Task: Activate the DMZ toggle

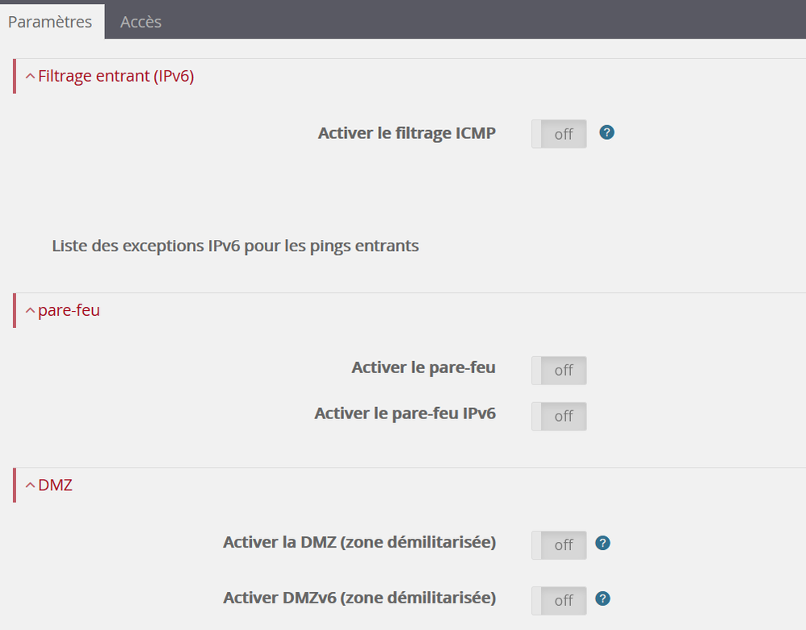Action: point(558,544)
